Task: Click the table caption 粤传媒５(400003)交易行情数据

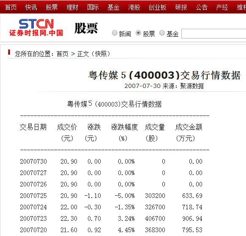Action: [115, 104]
